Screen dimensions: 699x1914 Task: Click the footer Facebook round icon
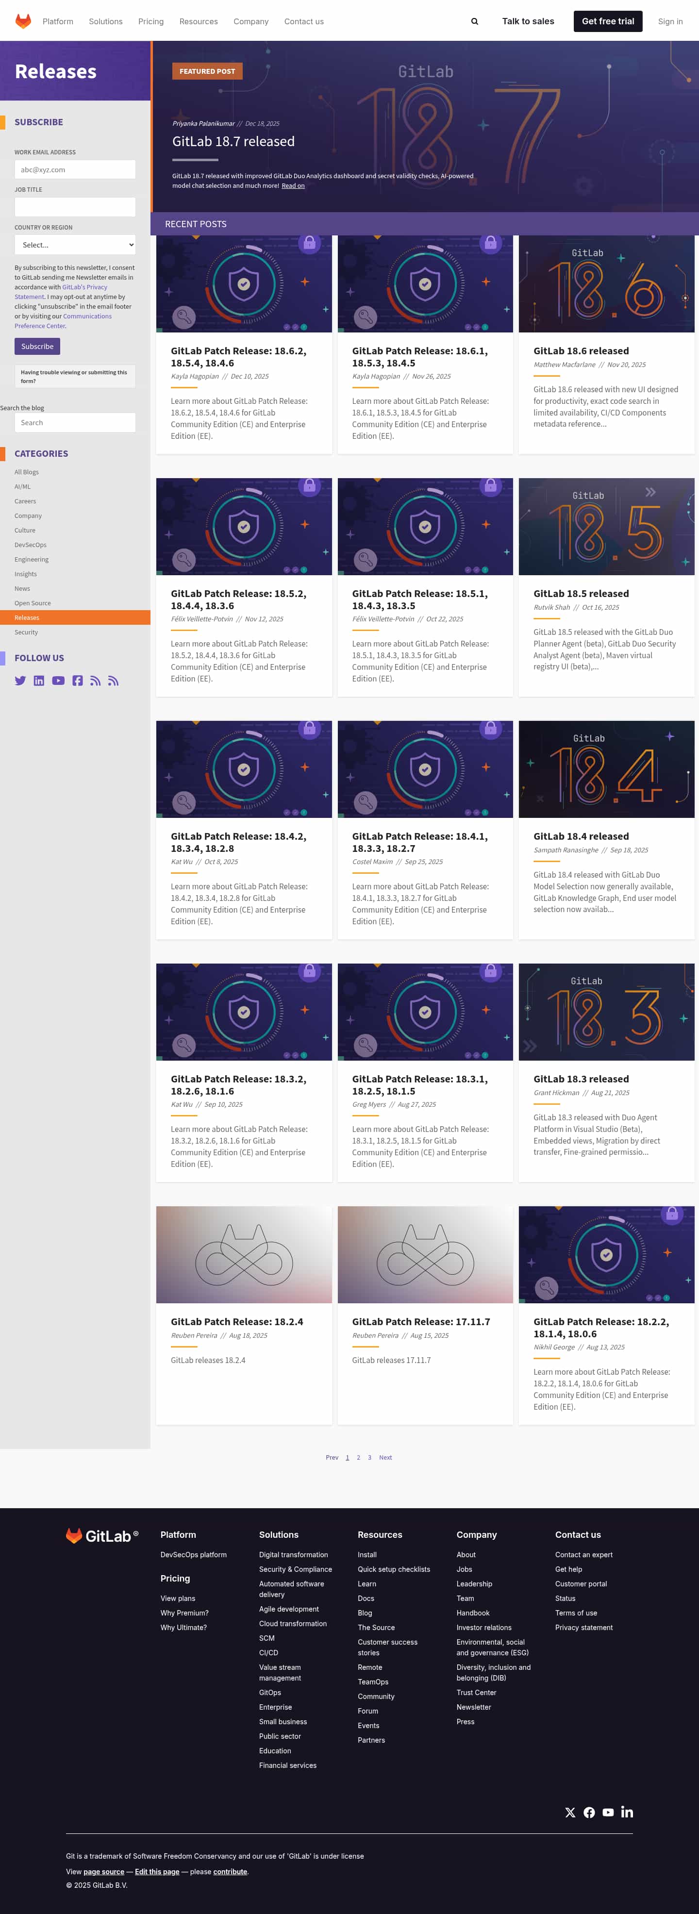coord(589,1812)
